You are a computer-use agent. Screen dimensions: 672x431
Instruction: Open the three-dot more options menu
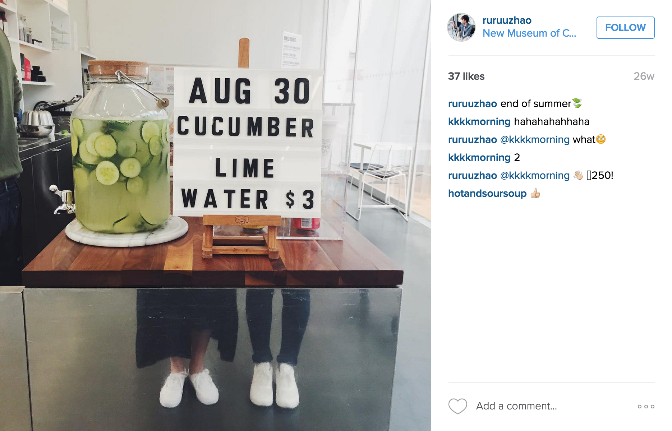pos(646,407)
